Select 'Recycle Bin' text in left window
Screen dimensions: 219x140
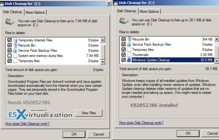pyautogui.click(x=27, y=45)
